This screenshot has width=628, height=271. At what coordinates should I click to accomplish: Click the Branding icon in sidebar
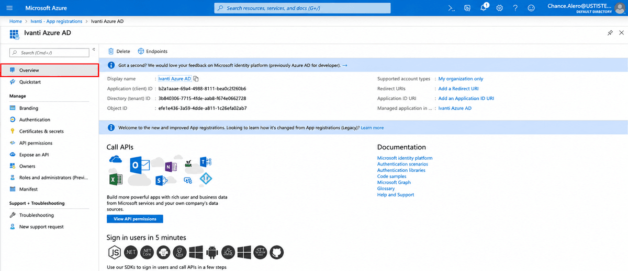13,108
